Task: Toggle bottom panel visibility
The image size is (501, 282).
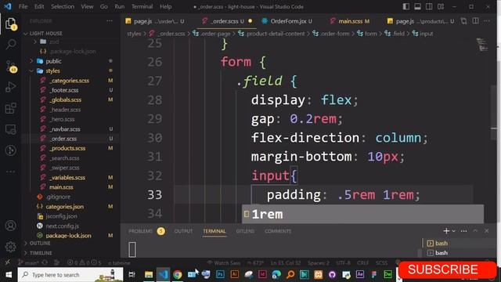Action: tap(417, 6)
